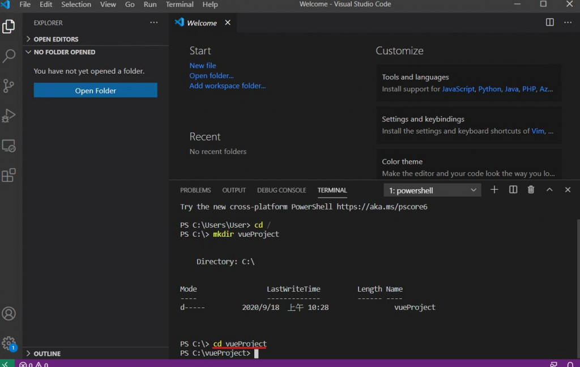Open the Source Control view
The image size is (580, 367).
pos(8,86)
